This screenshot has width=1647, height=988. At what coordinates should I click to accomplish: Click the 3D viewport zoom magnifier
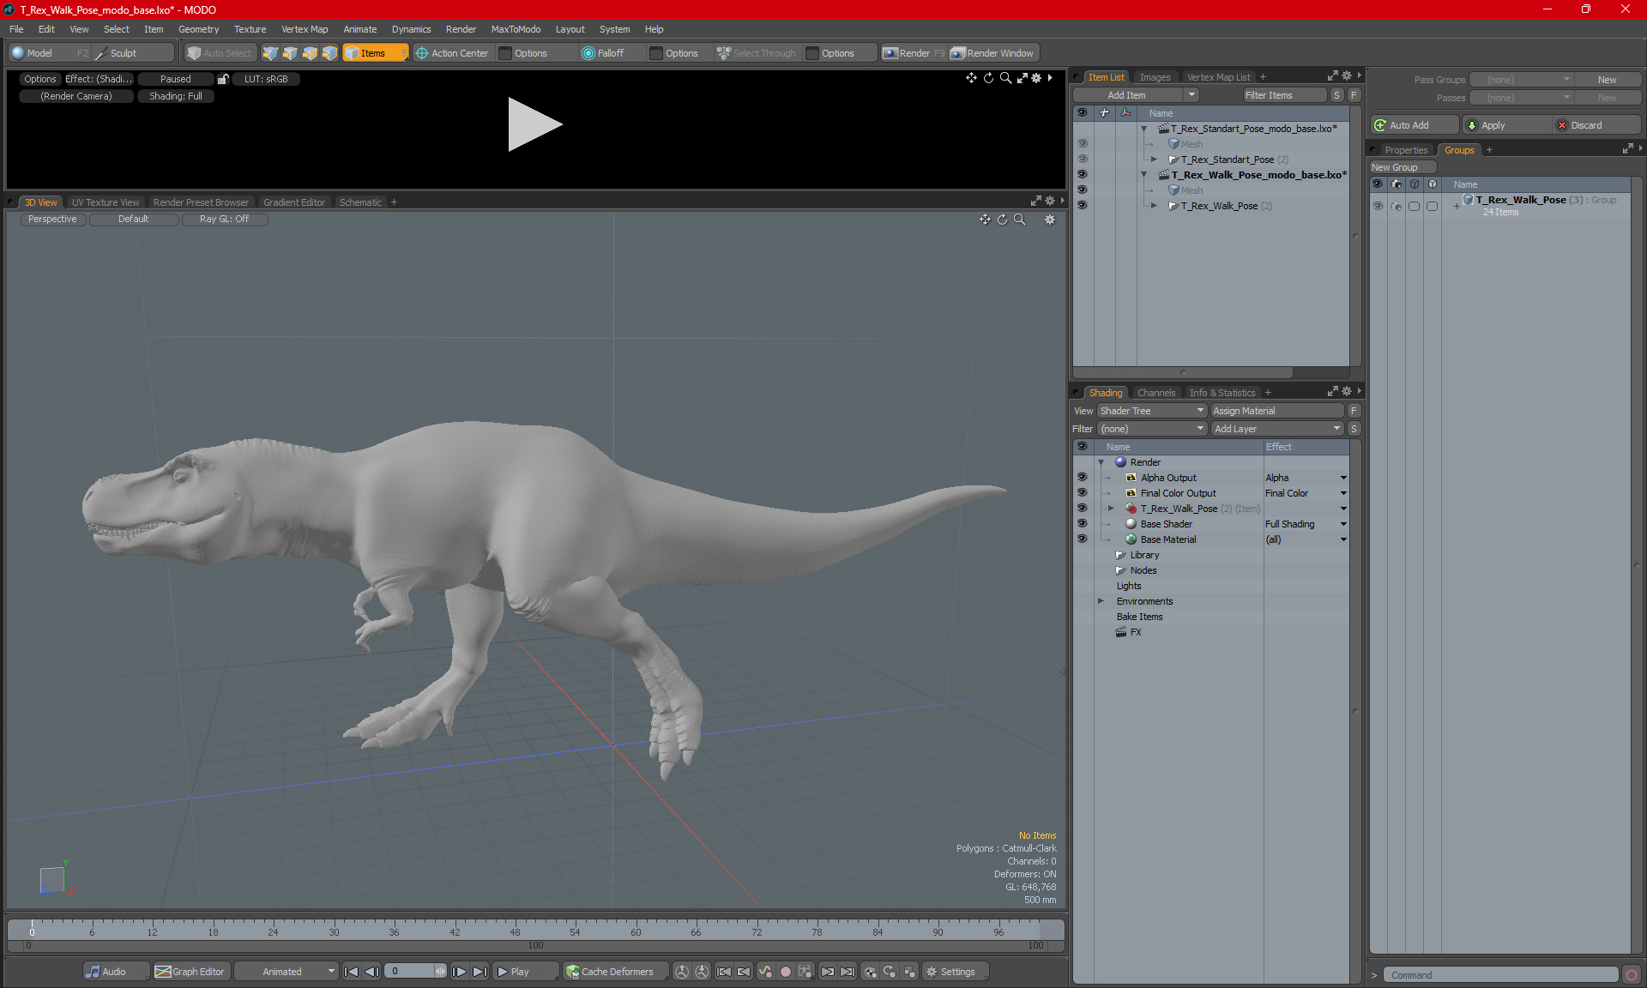1019,220
